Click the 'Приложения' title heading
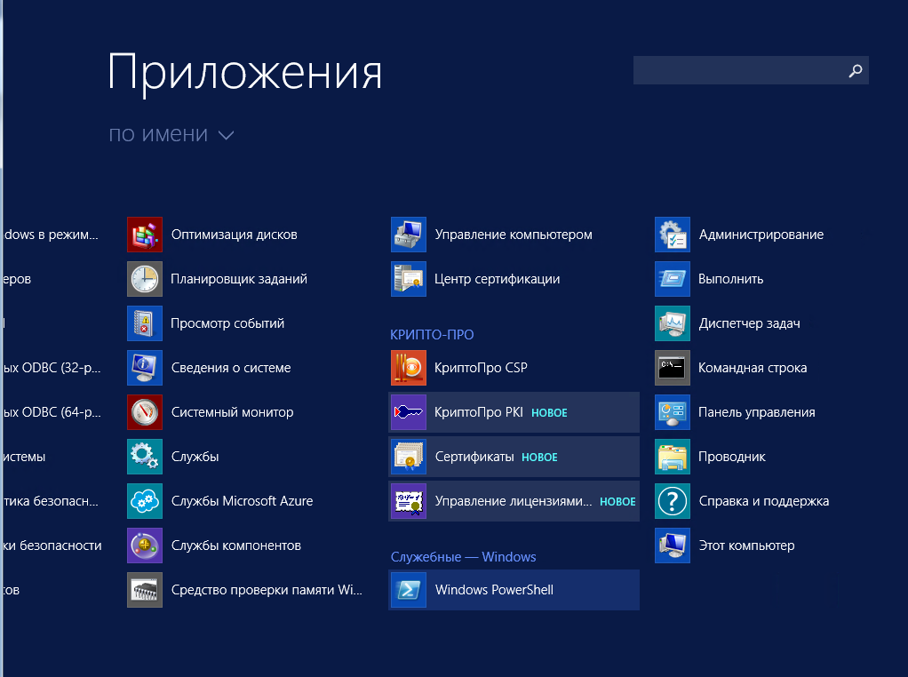 tap(244, 72)
